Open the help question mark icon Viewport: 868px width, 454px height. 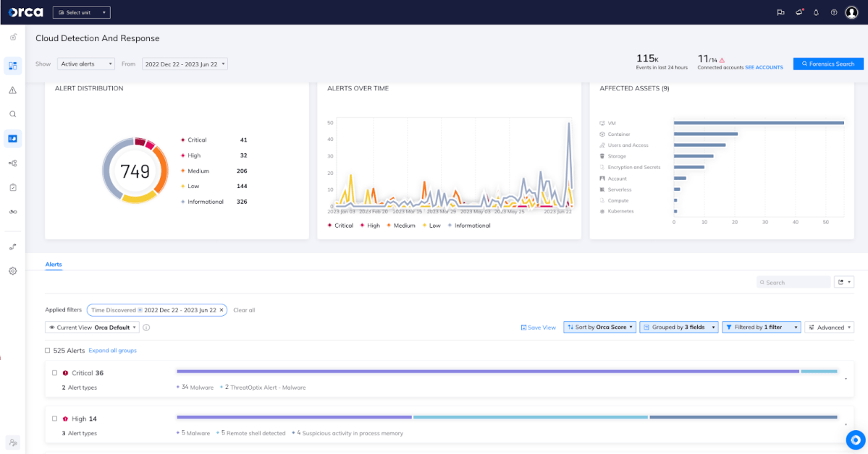(834, 12)
